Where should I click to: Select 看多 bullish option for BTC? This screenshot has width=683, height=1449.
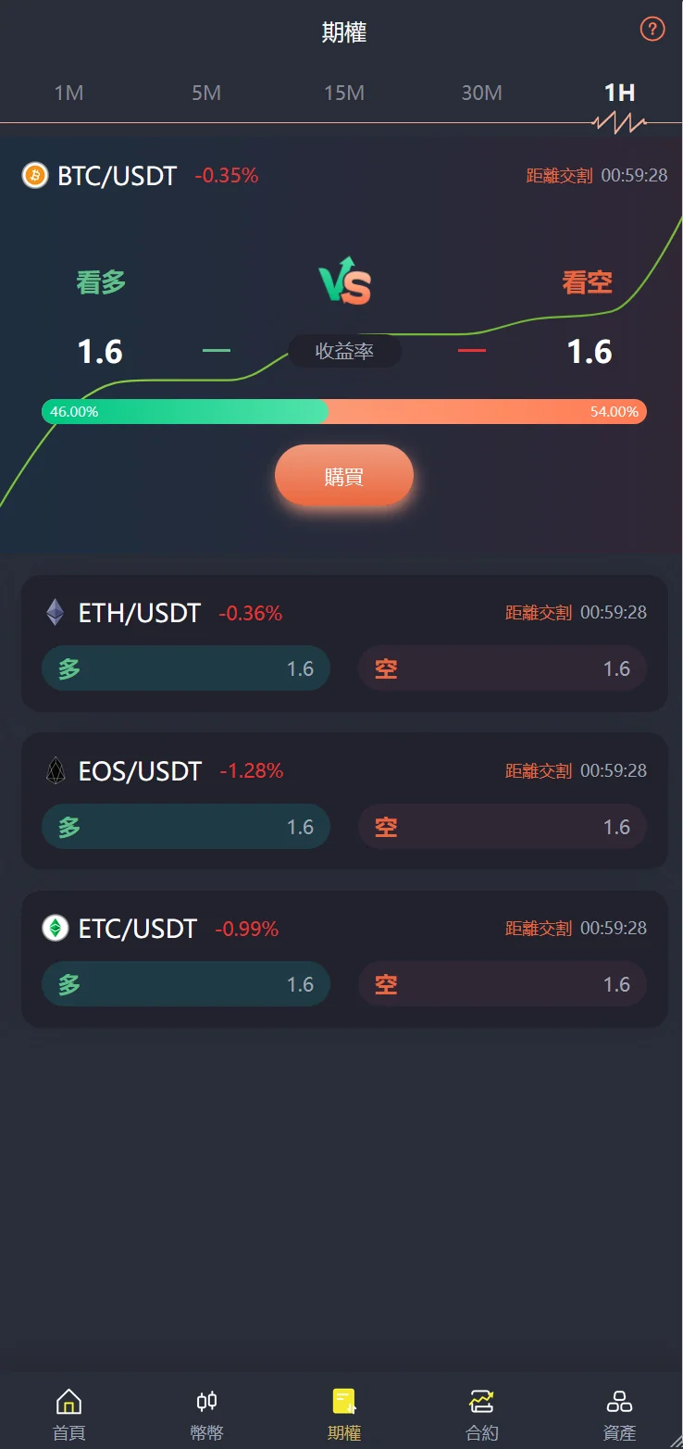pyautogui.click(x=101, y=282)
